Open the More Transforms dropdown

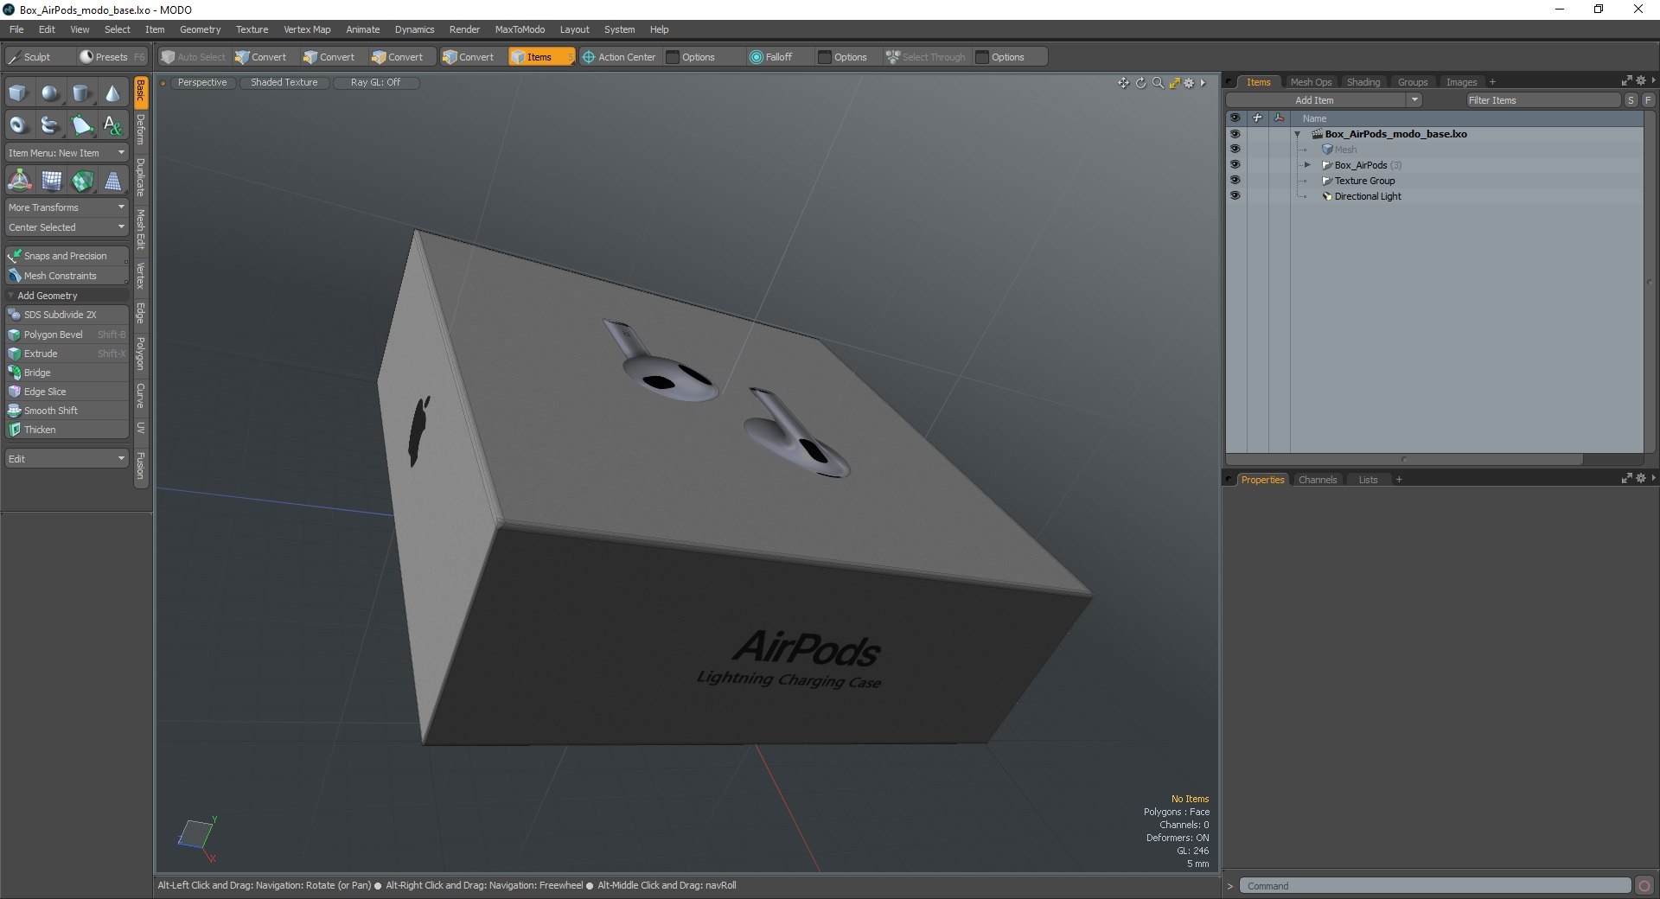coord(67,207)
